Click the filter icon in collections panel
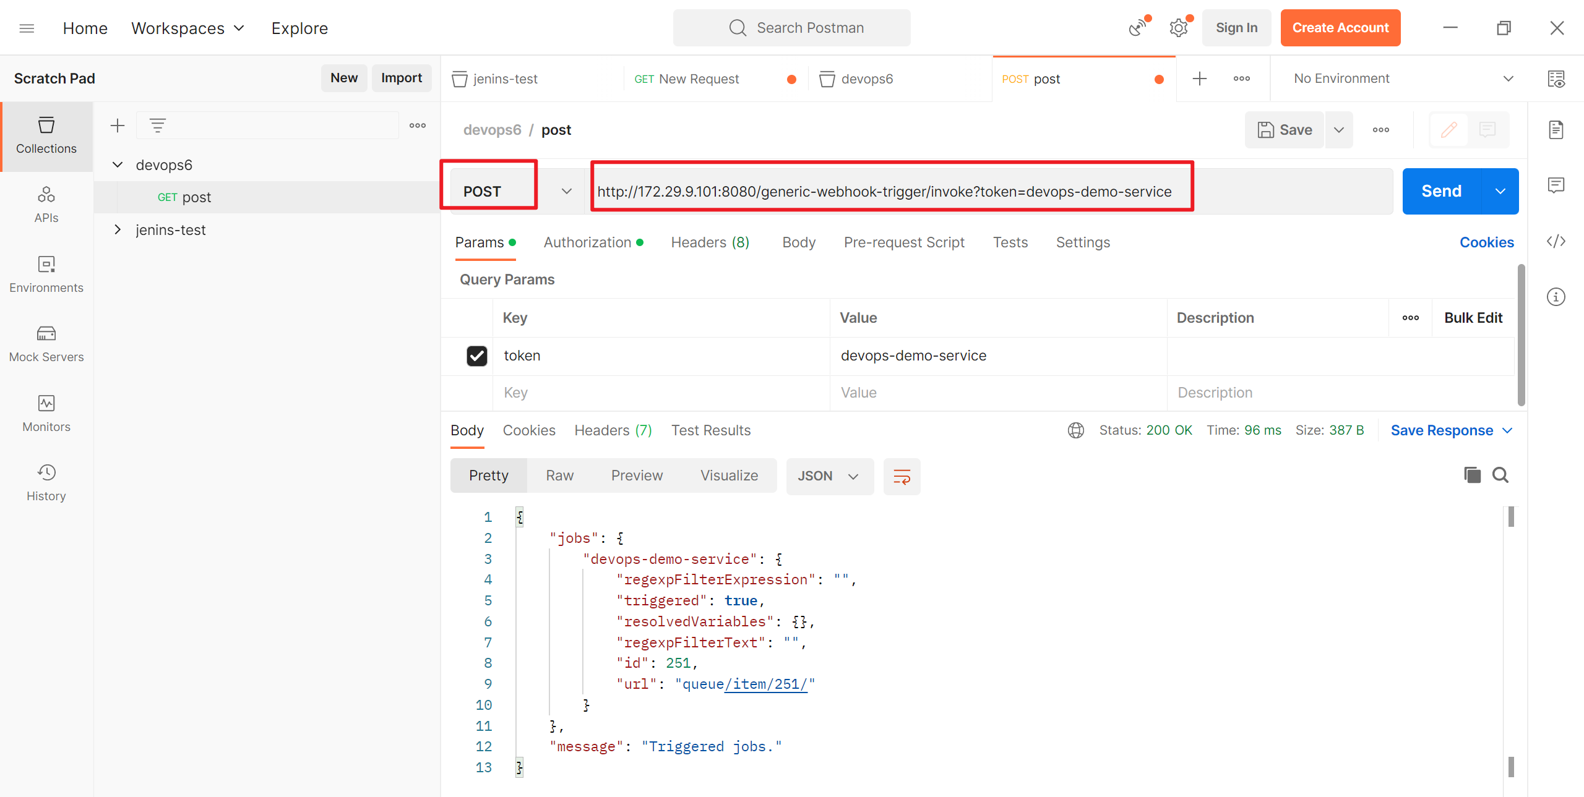1584x797 pixels. [x=158, y=126]
